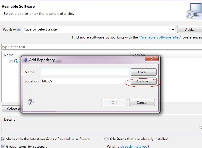Screen dimensions: 202x148
Task: Click the Name column header
Action: click(x=9, y=55)
